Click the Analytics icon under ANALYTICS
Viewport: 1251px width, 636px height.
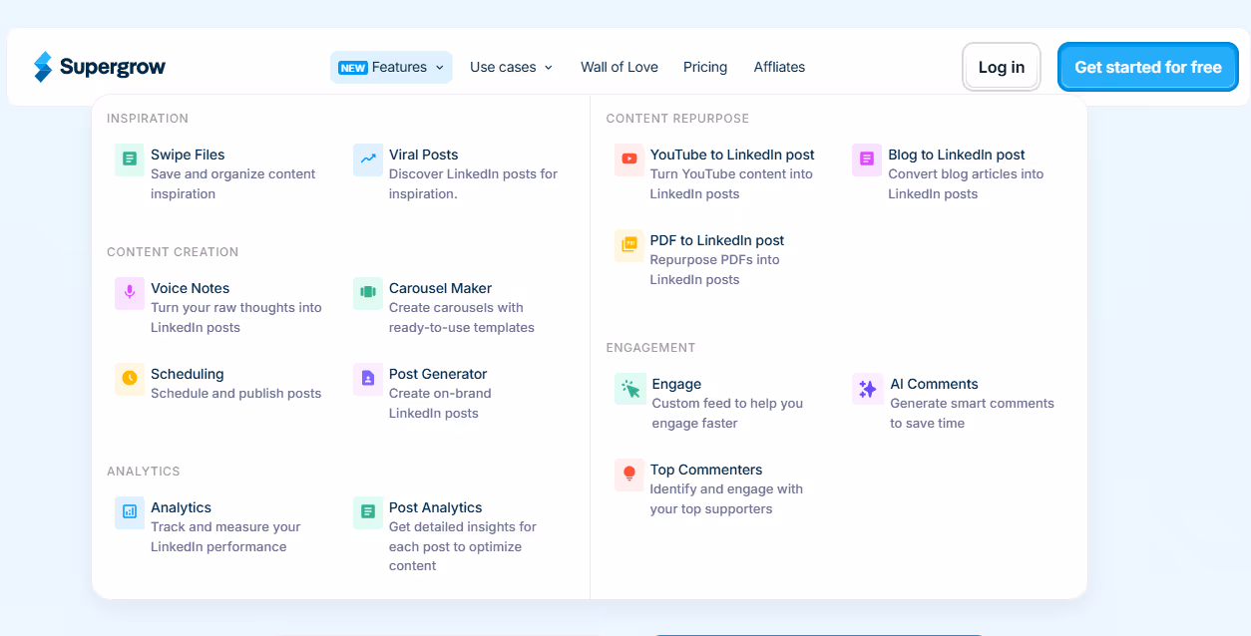click(130, 512)
